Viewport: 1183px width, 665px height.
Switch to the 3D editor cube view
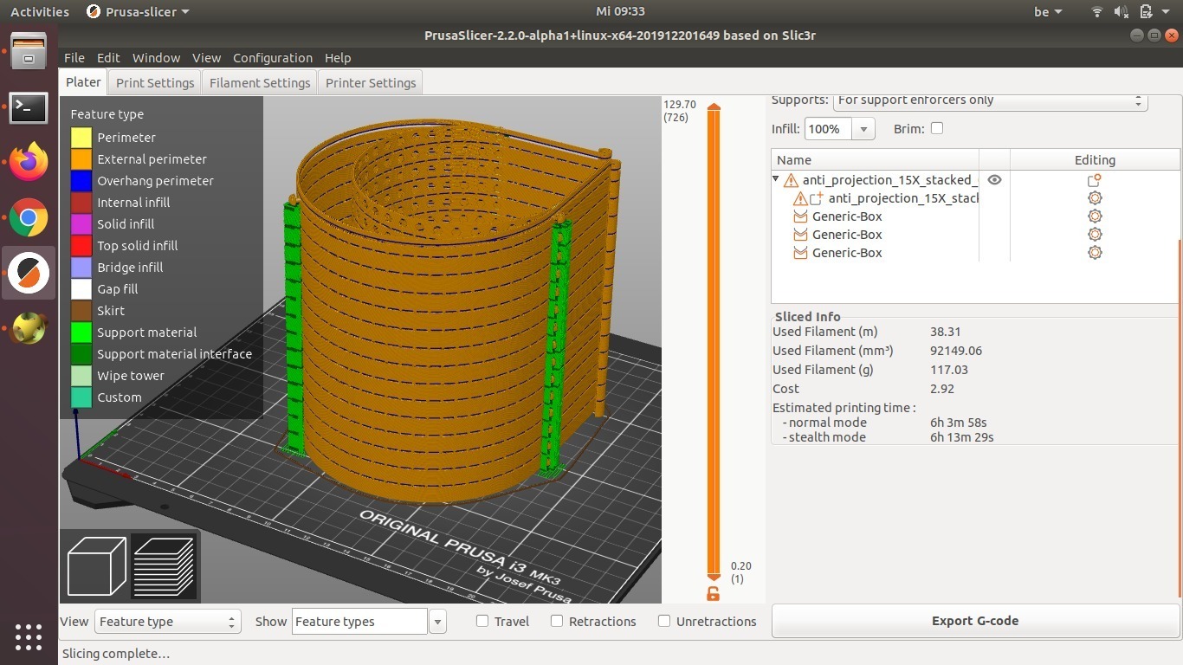point(96,566)
